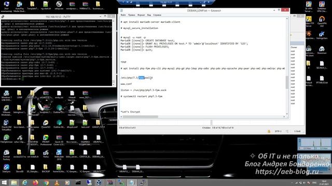This screenshot has height=186, width=332.
Task: Click the Notepad scroll-down arrow
Action: [287, 114]
